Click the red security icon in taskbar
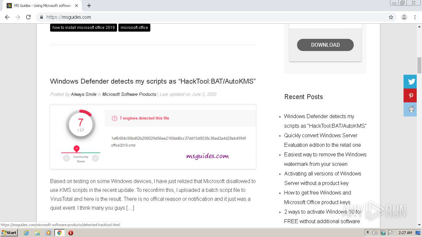This screenshot has height=237, width=422. pyautogui.click(x=71, y=233)
